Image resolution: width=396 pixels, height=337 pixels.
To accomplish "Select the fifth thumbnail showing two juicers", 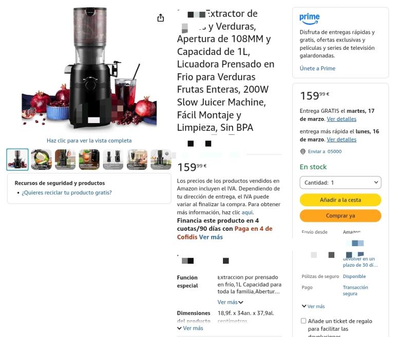I will pyautogui.click(x=113, y=160).
